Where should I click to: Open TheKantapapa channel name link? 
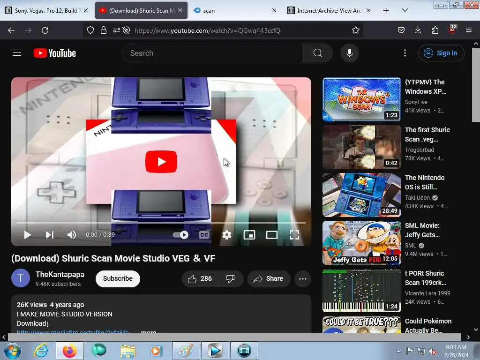pyautogui.click(x=60, y=274)
